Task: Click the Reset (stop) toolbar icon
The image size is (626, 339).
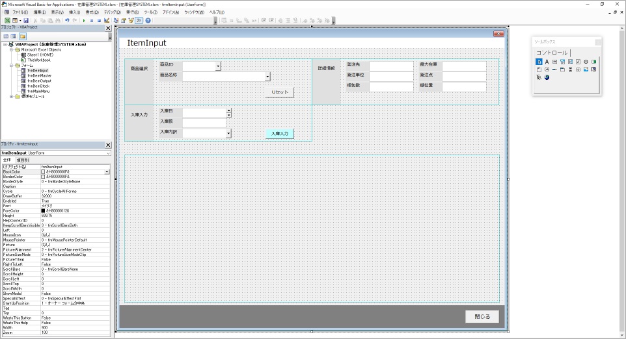Action: [x=100, y=20]
